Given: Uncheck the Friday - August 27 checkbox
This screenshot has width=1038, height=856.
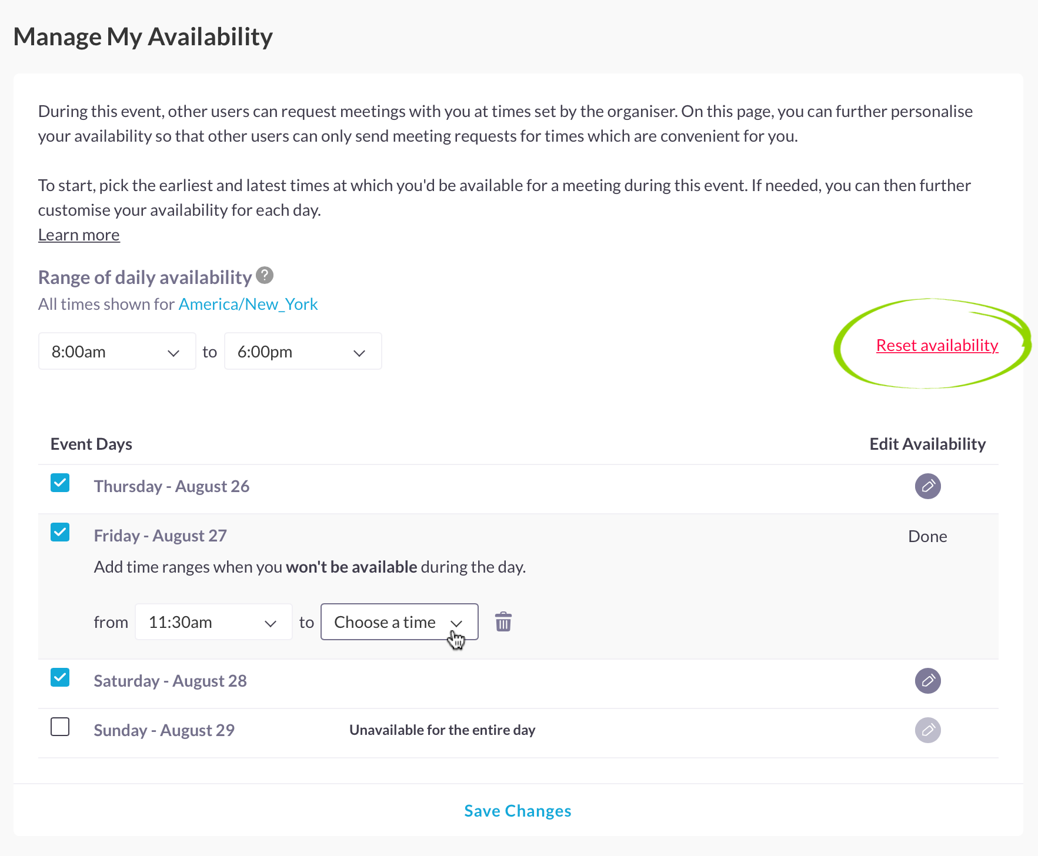Looking at the screenshot, I should [x=60, y=533].
